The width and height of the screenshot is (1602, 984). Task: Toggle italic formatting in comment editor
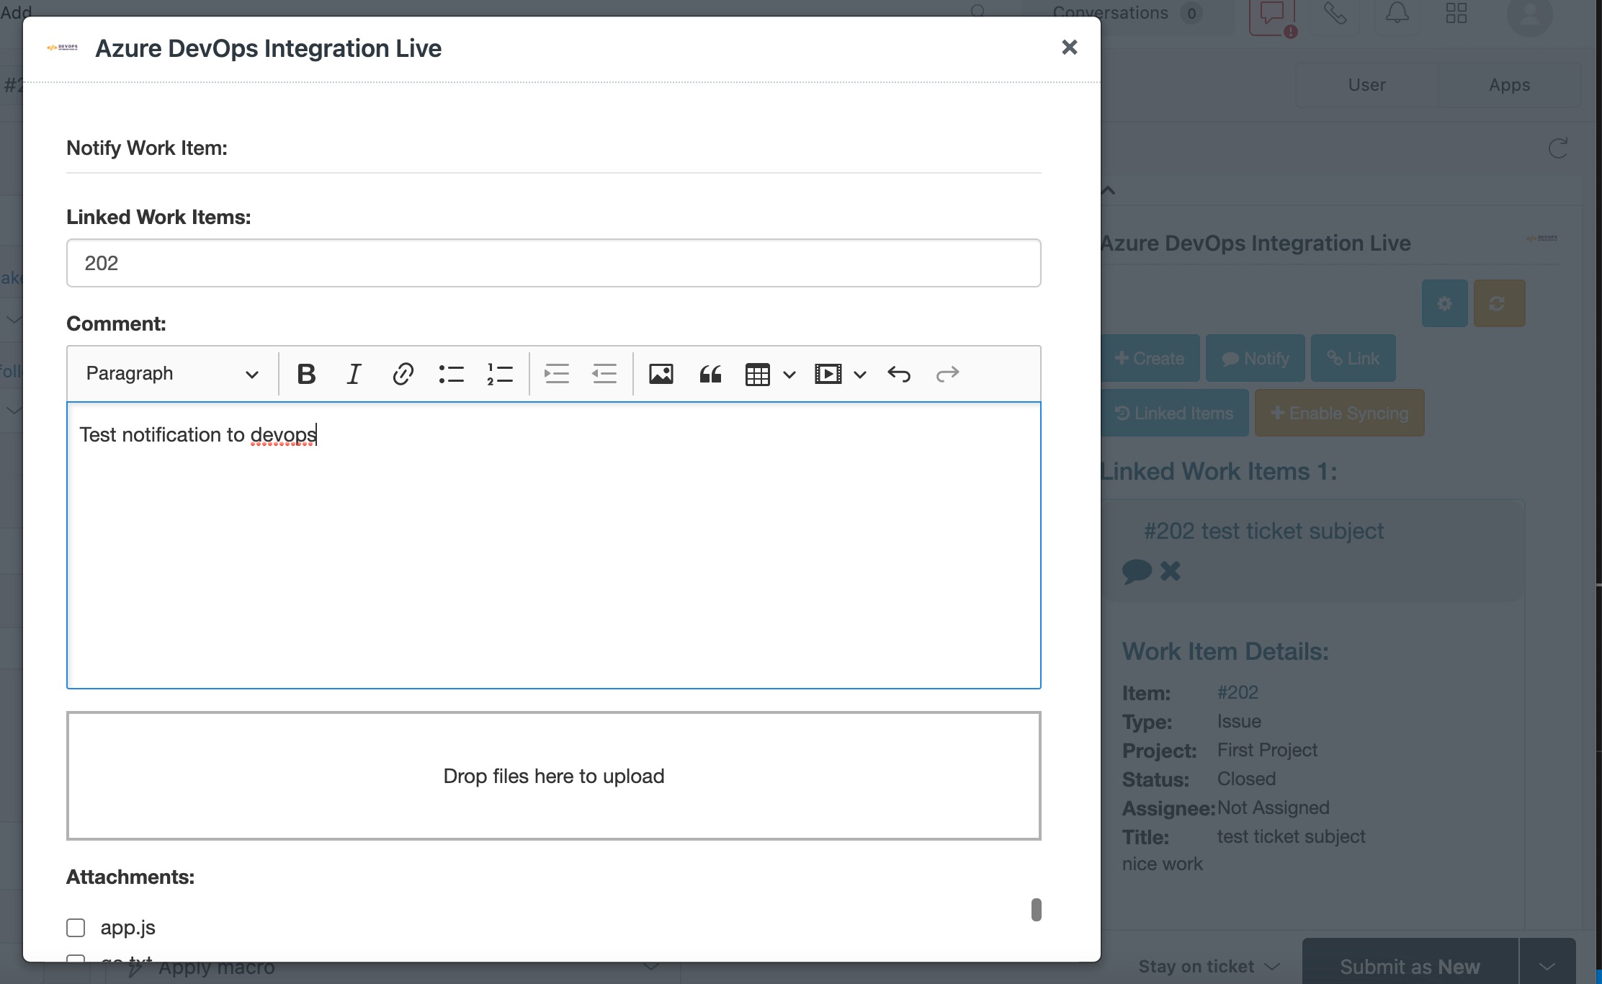354,374
